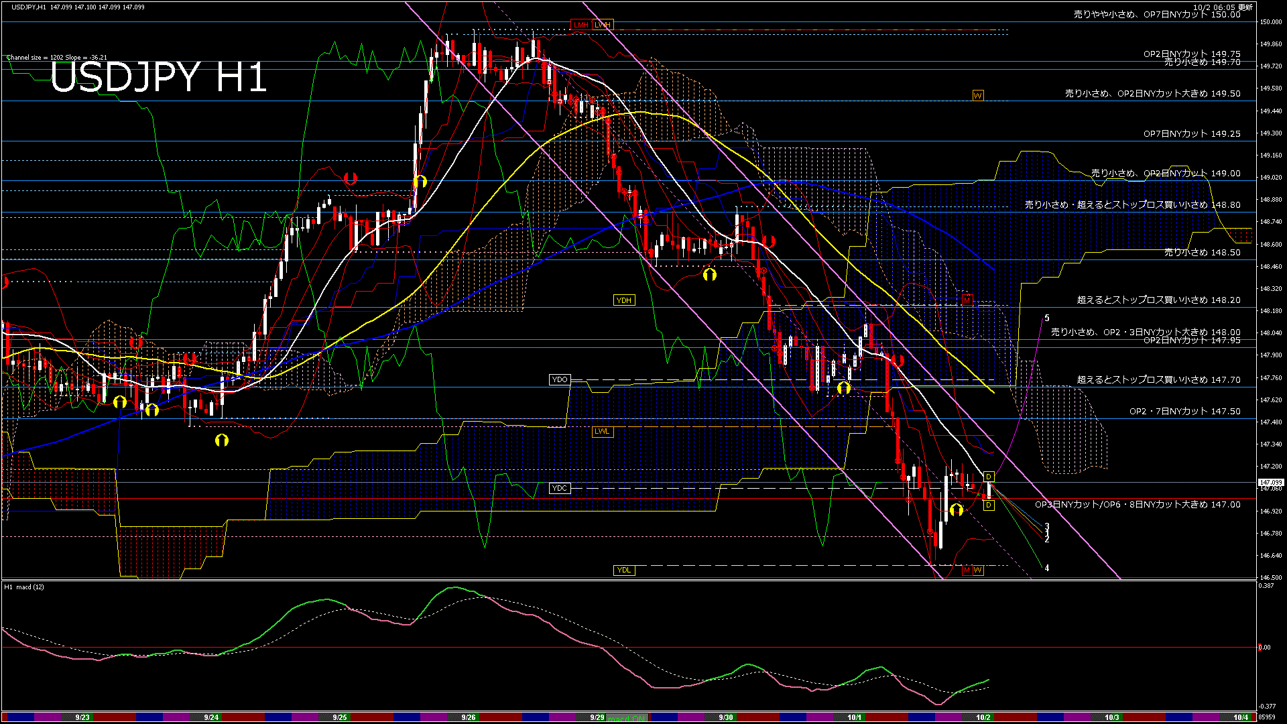
Task: Click the orange LWH last-week-high label
Action: (603, 25)
